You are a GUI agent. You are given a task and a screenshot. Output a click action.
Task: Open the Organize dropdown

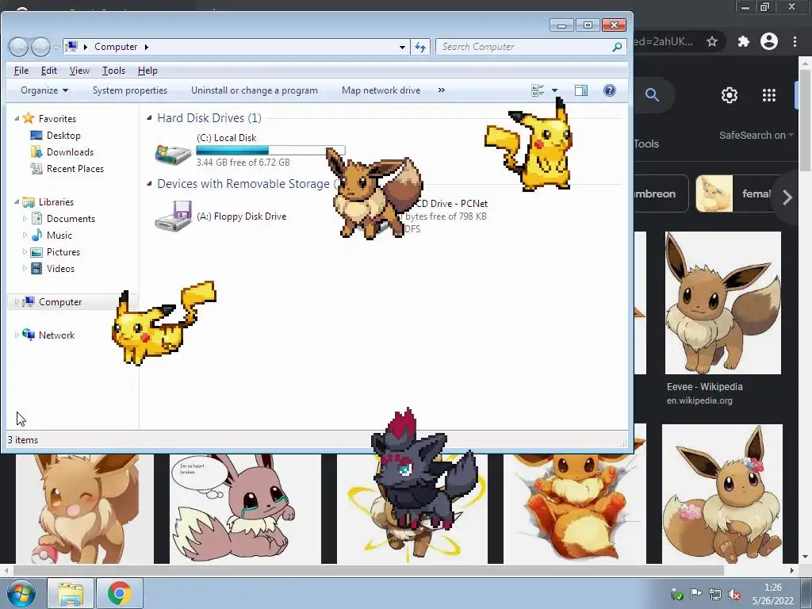(44, 90)
